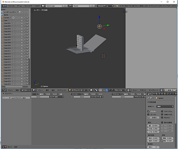This screenshot has height=149, width=178.
Task: Open the pivot point selector
Action: tap(97, 90)
